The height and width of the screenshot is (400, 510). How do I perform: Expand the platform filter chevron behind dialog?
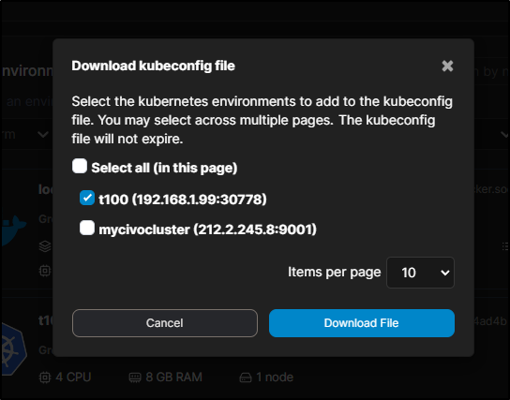pyautogui.click(x=43, y=134)
